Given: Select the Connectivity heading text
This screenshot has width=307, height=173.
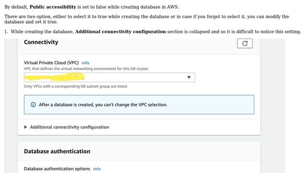Looking at the screenshot, I should pyautogui.click(x=41, y=42).
